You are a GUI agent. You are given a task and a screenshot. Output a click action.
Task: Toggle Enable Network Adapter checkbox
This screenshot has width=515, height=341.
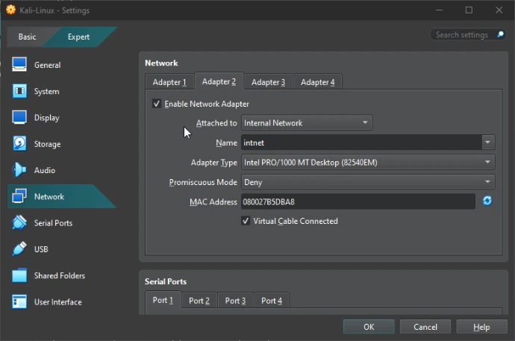[x=157, y=104]
